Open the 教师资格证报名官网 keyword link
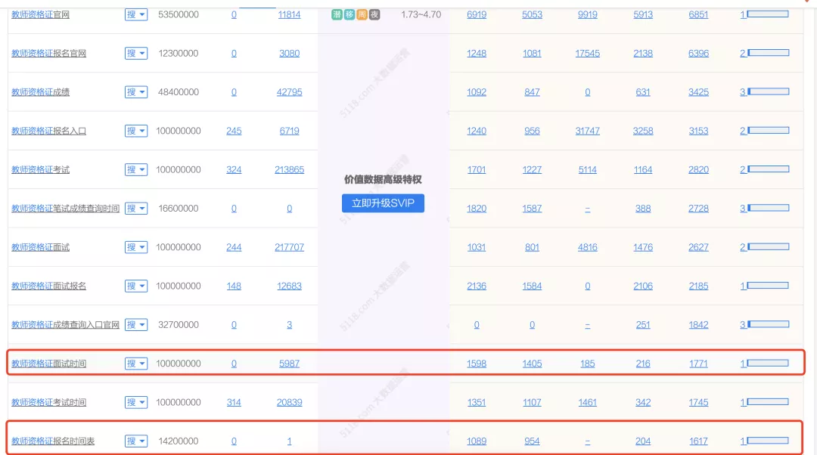 coord(49,53)
